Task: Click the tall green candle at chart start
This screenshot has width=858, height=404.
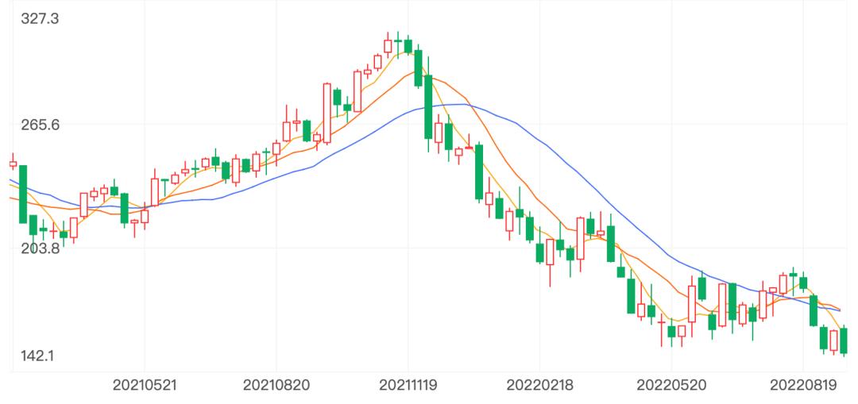Action: (23, 194)
